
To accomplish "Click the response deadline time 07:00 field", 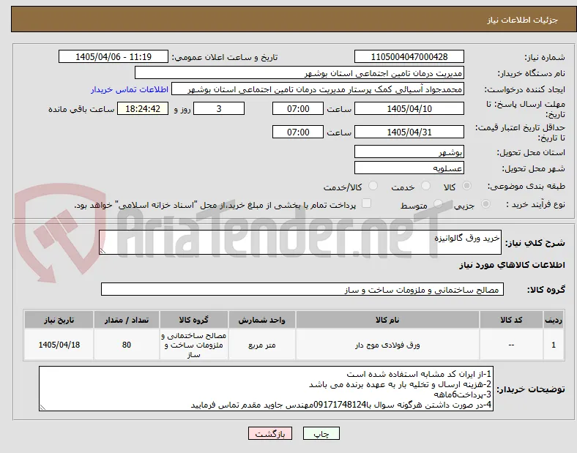I will (298, 109).
